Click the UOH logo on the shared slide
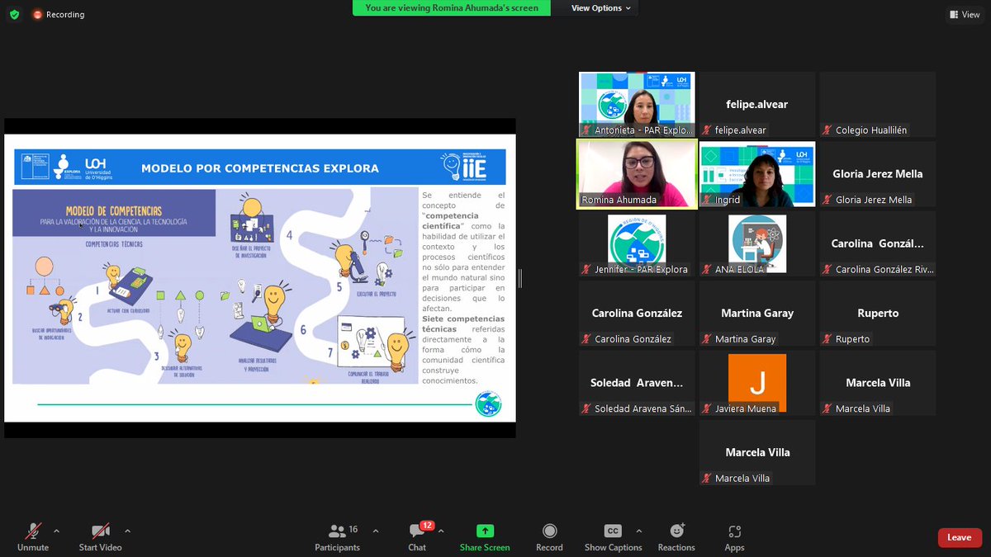 [97, 168]
